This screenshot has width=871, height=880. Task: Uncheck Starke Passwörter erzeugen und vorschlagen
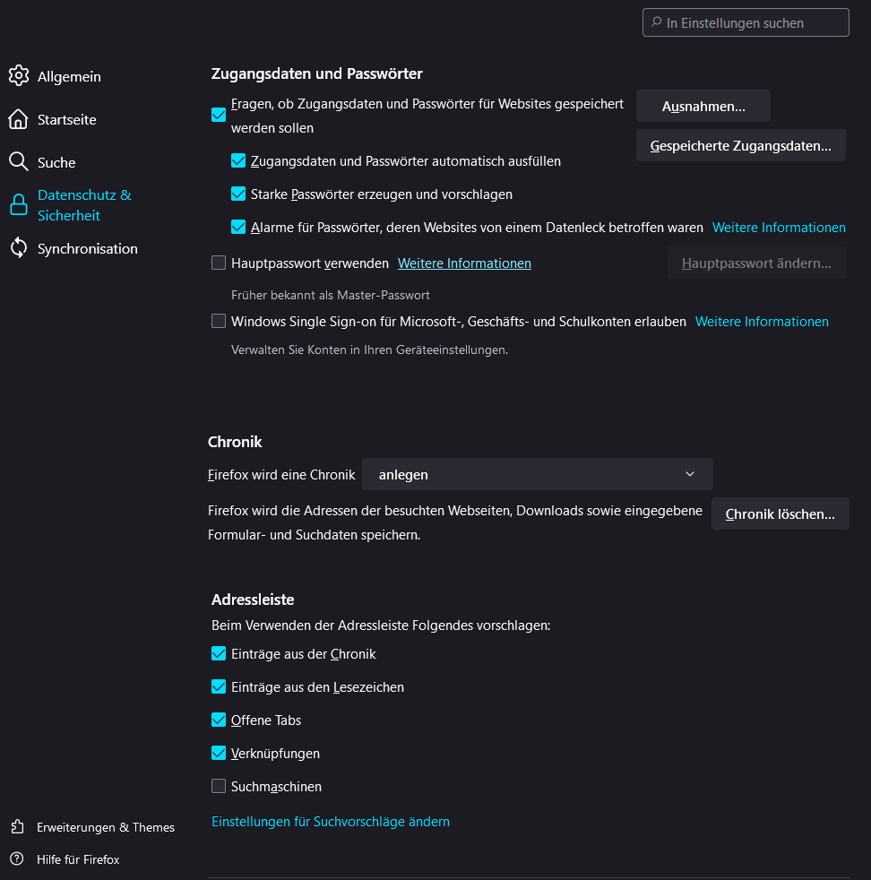(238, 194)
